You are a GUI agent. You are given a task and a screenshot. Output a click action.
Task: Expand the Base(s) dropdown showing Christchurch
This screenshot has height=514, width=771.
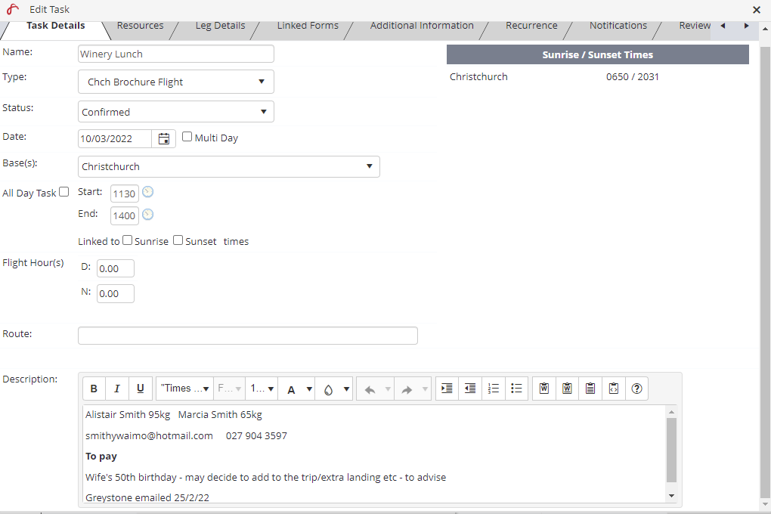coord(228,166)
